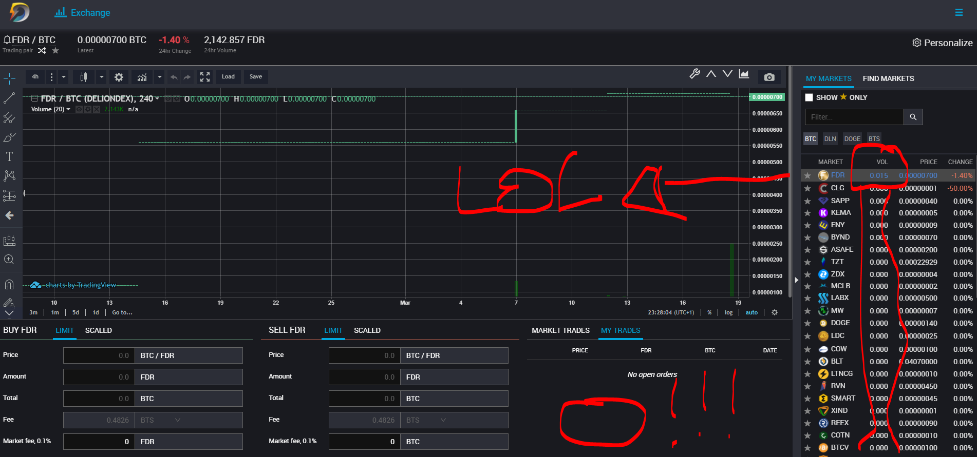
Task: Click the buy Price input field
Action: tap(99, 355)
